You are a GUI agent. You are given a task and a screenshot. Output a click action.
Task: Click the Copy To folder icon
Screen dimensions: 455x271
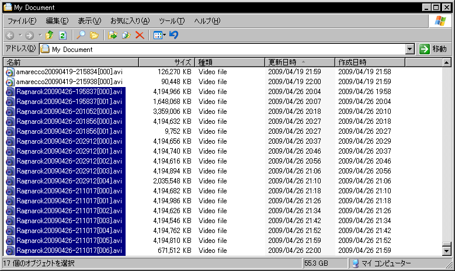[126, 36]
